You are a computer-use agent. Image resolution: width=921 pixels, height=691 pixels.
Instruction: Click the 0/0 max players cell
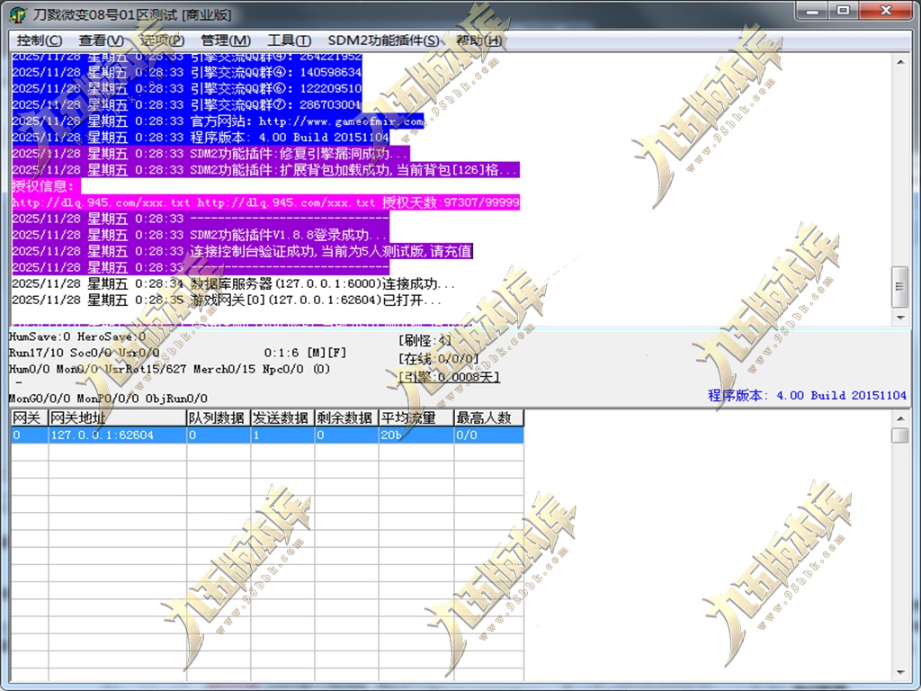coord(488,435)
